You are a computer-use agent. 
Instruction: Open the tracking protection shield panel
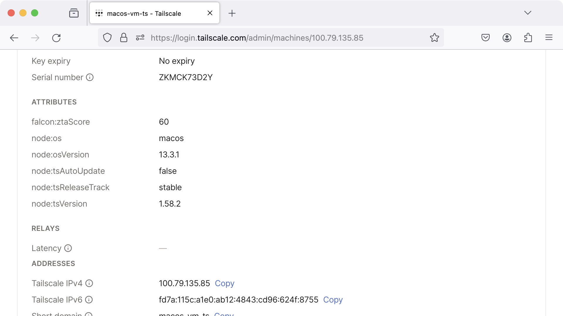pos(107,38)
